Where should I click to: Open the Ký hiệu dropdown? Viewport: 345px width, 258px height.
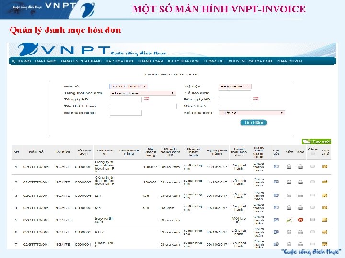(235, 86)
